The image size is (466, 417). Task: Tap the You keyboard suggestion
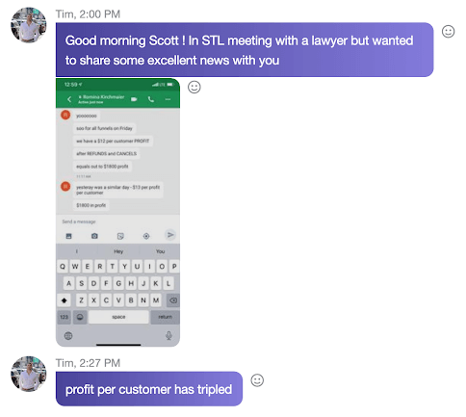point(160,251)
